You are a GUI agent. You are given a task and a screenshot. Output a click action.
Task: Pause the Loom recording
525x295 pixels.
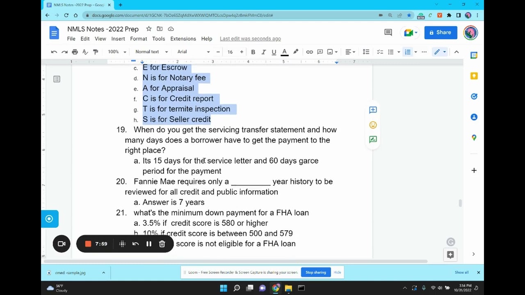[149, 244]
